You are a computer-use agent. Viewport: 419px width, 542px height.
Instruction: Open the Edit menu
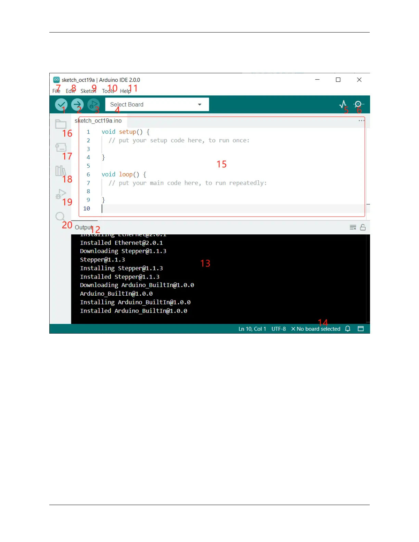click(x=70, y=91)
